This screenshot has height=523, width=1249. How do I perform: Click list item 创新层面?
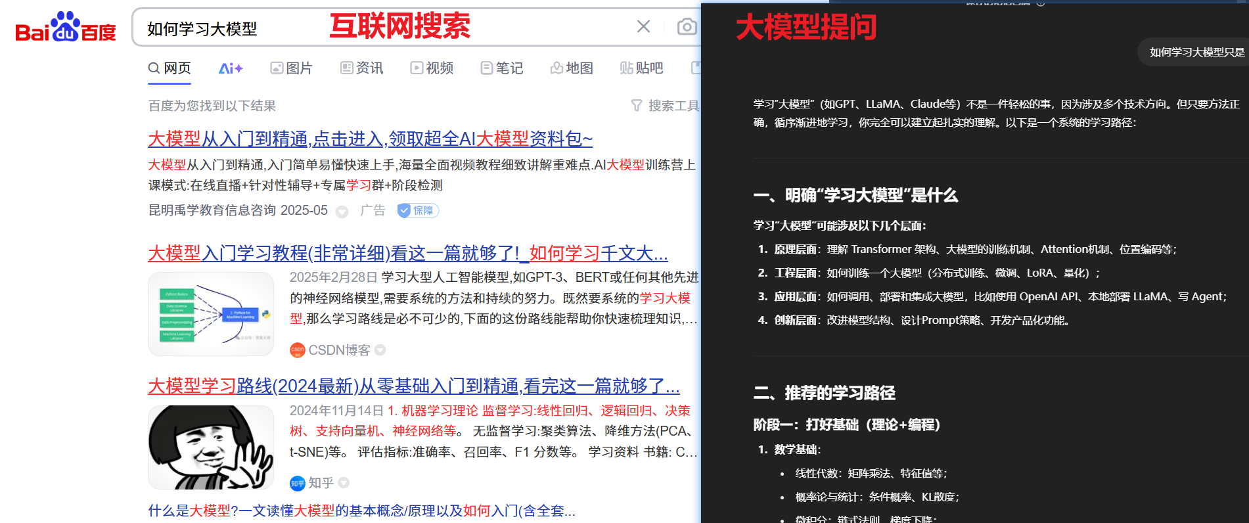point(915,321)
